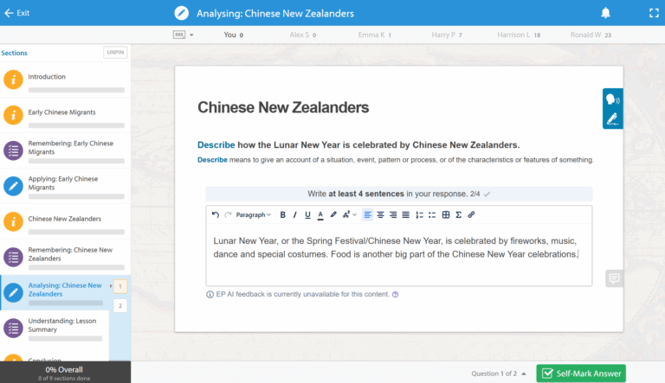Insert a table using the toolbar icon
Viewport: 665px width, 383px height.
click(446, 214)
